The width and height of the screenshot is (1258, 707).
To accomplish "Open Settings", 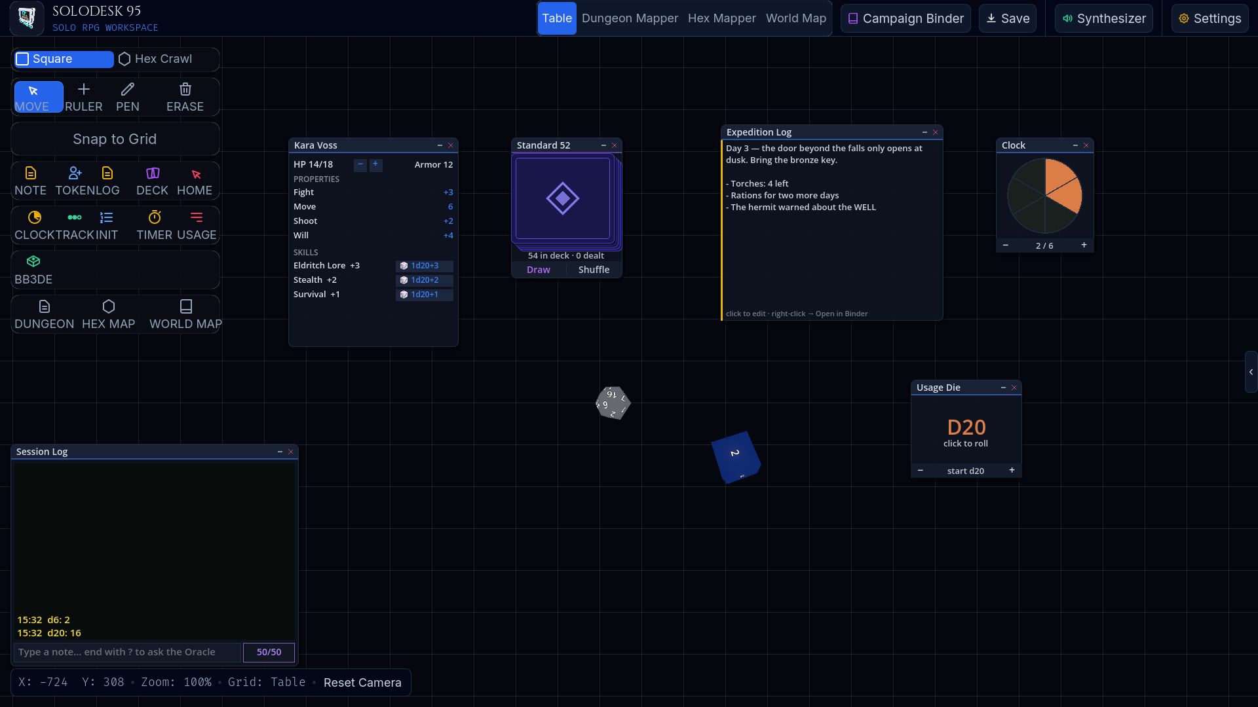I will [1210, 18].
